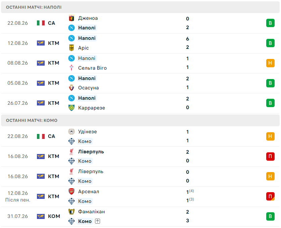Open the bold Ліверпуль team link
Image resolution: width=281 pixels, height=228 pixels.
tap(91, 152)
